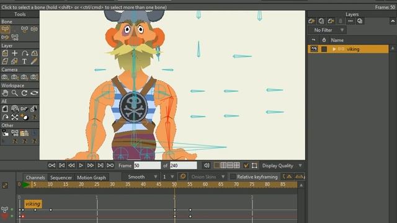Switch to the Channels tab
This screenshot has height=223, width=397.
[x=35, y=178]
